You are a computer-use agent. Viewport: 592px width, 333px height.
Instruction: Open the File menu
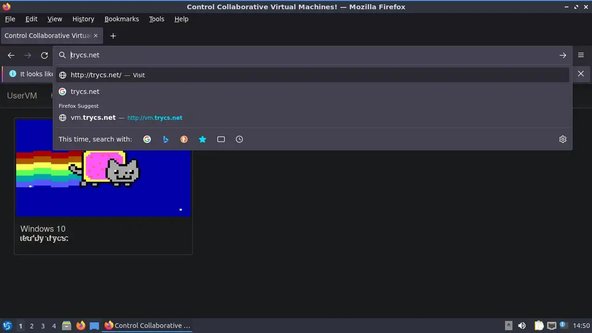pos(10,19)
